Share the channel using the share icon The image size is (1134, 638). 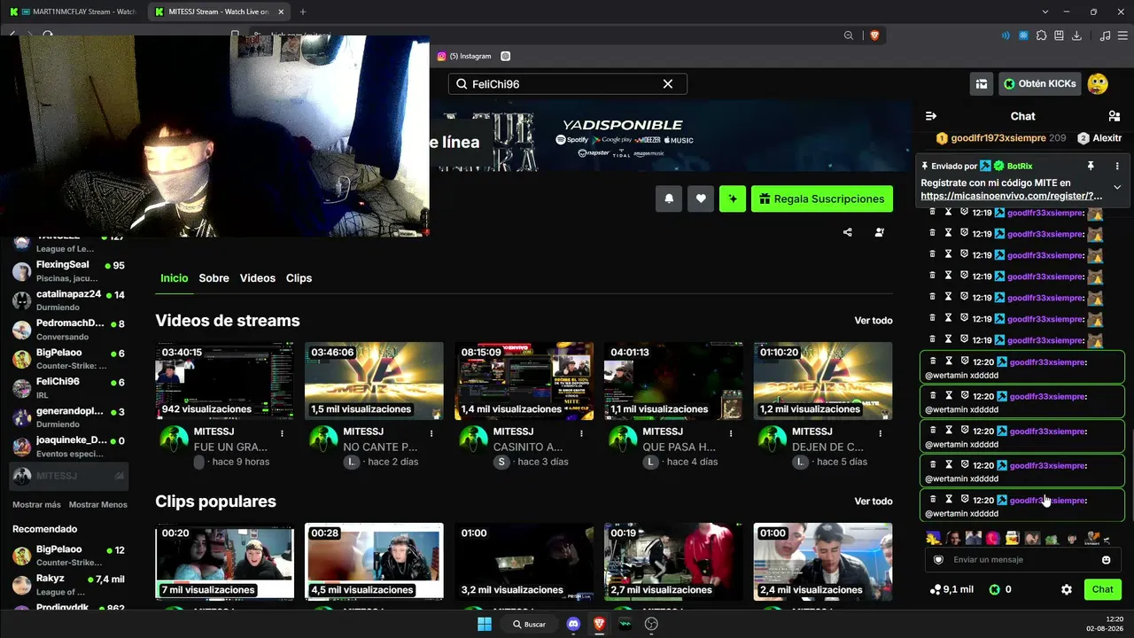pos(848,232)
